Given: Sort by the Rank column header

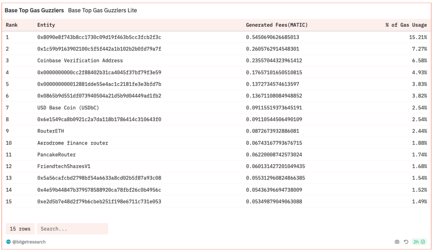Looking at the screenshot, I should (x=12, y=25).
